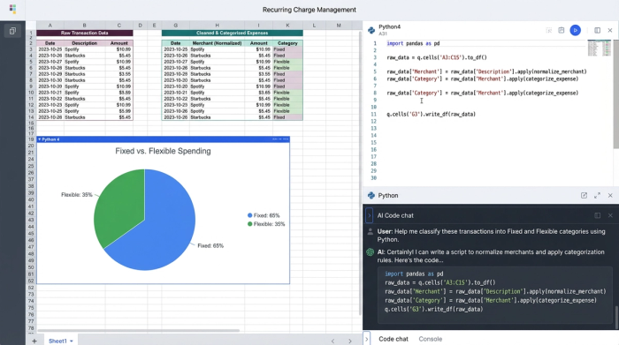This screenshot has height=345, width=619.
Task: Toggle the code editor side panel layout
Action: [597, 30]
